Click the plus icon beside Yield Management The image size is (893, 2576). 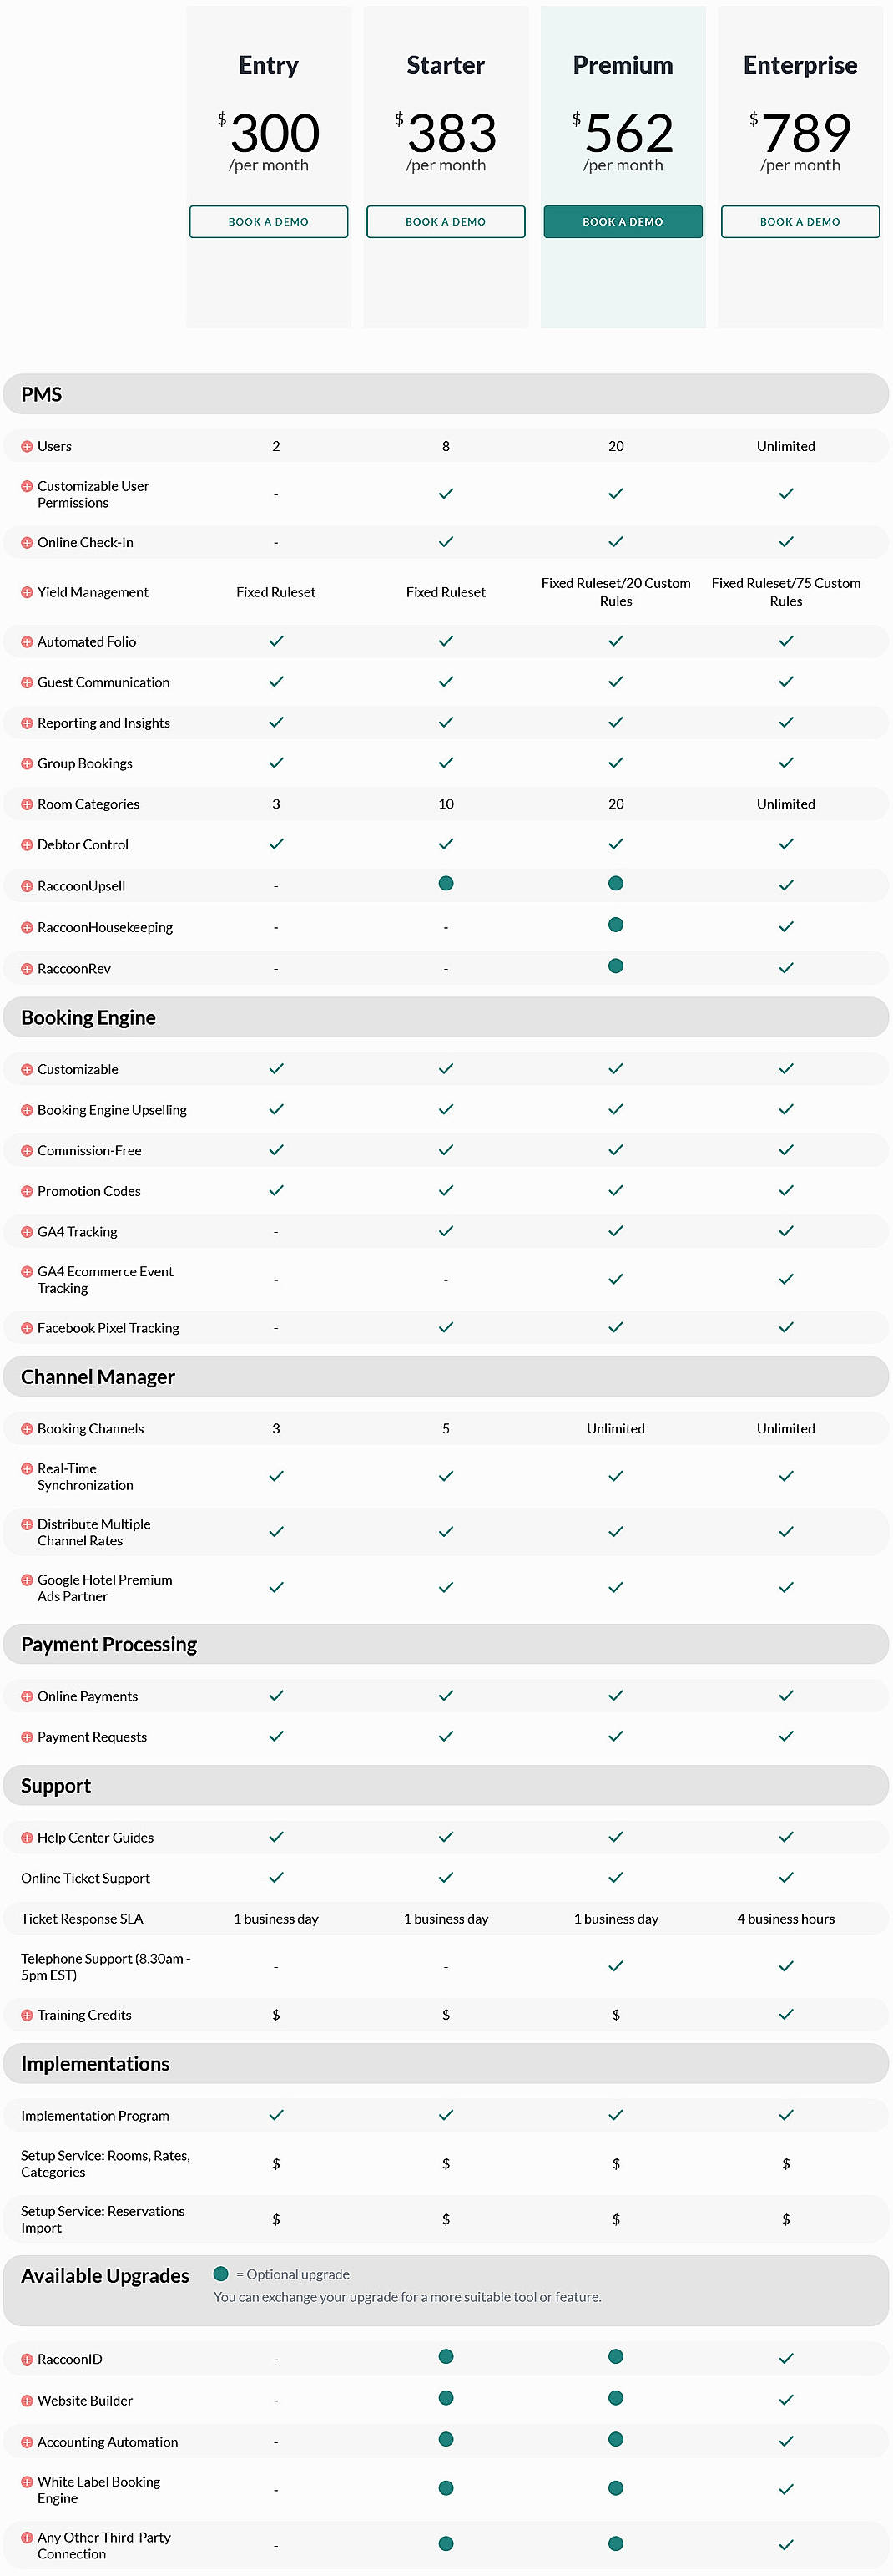coord(27,592)
